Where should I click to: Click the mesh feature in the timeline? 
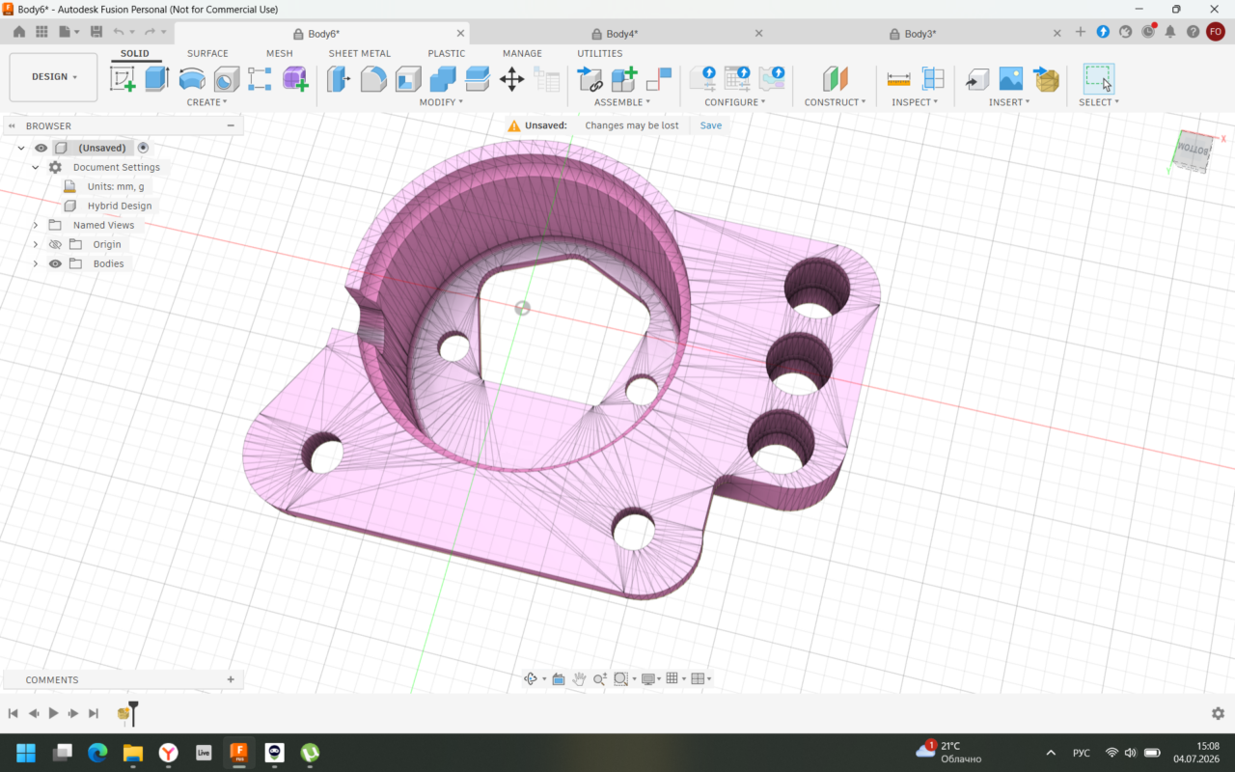[x=123, y=713]
